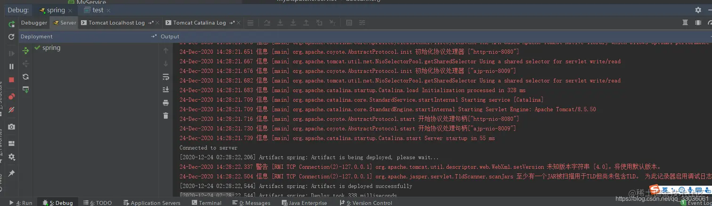The width and height of the screenshot is (712, 206).
Task: Click the deploy selected artifact icon
Action: 25,90
